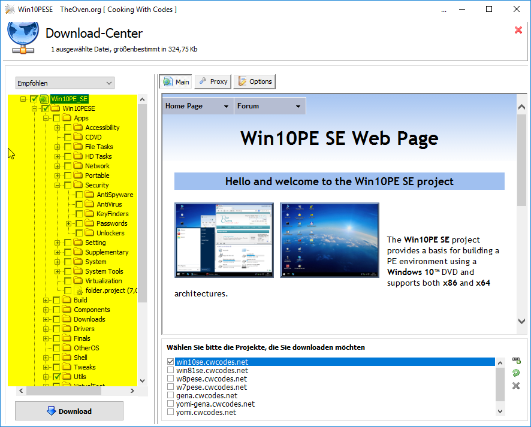This screenshot has height=427, width=531.
Task: Click the left desktop screenshot thumbnail
Action: click(x=224, y=240)
